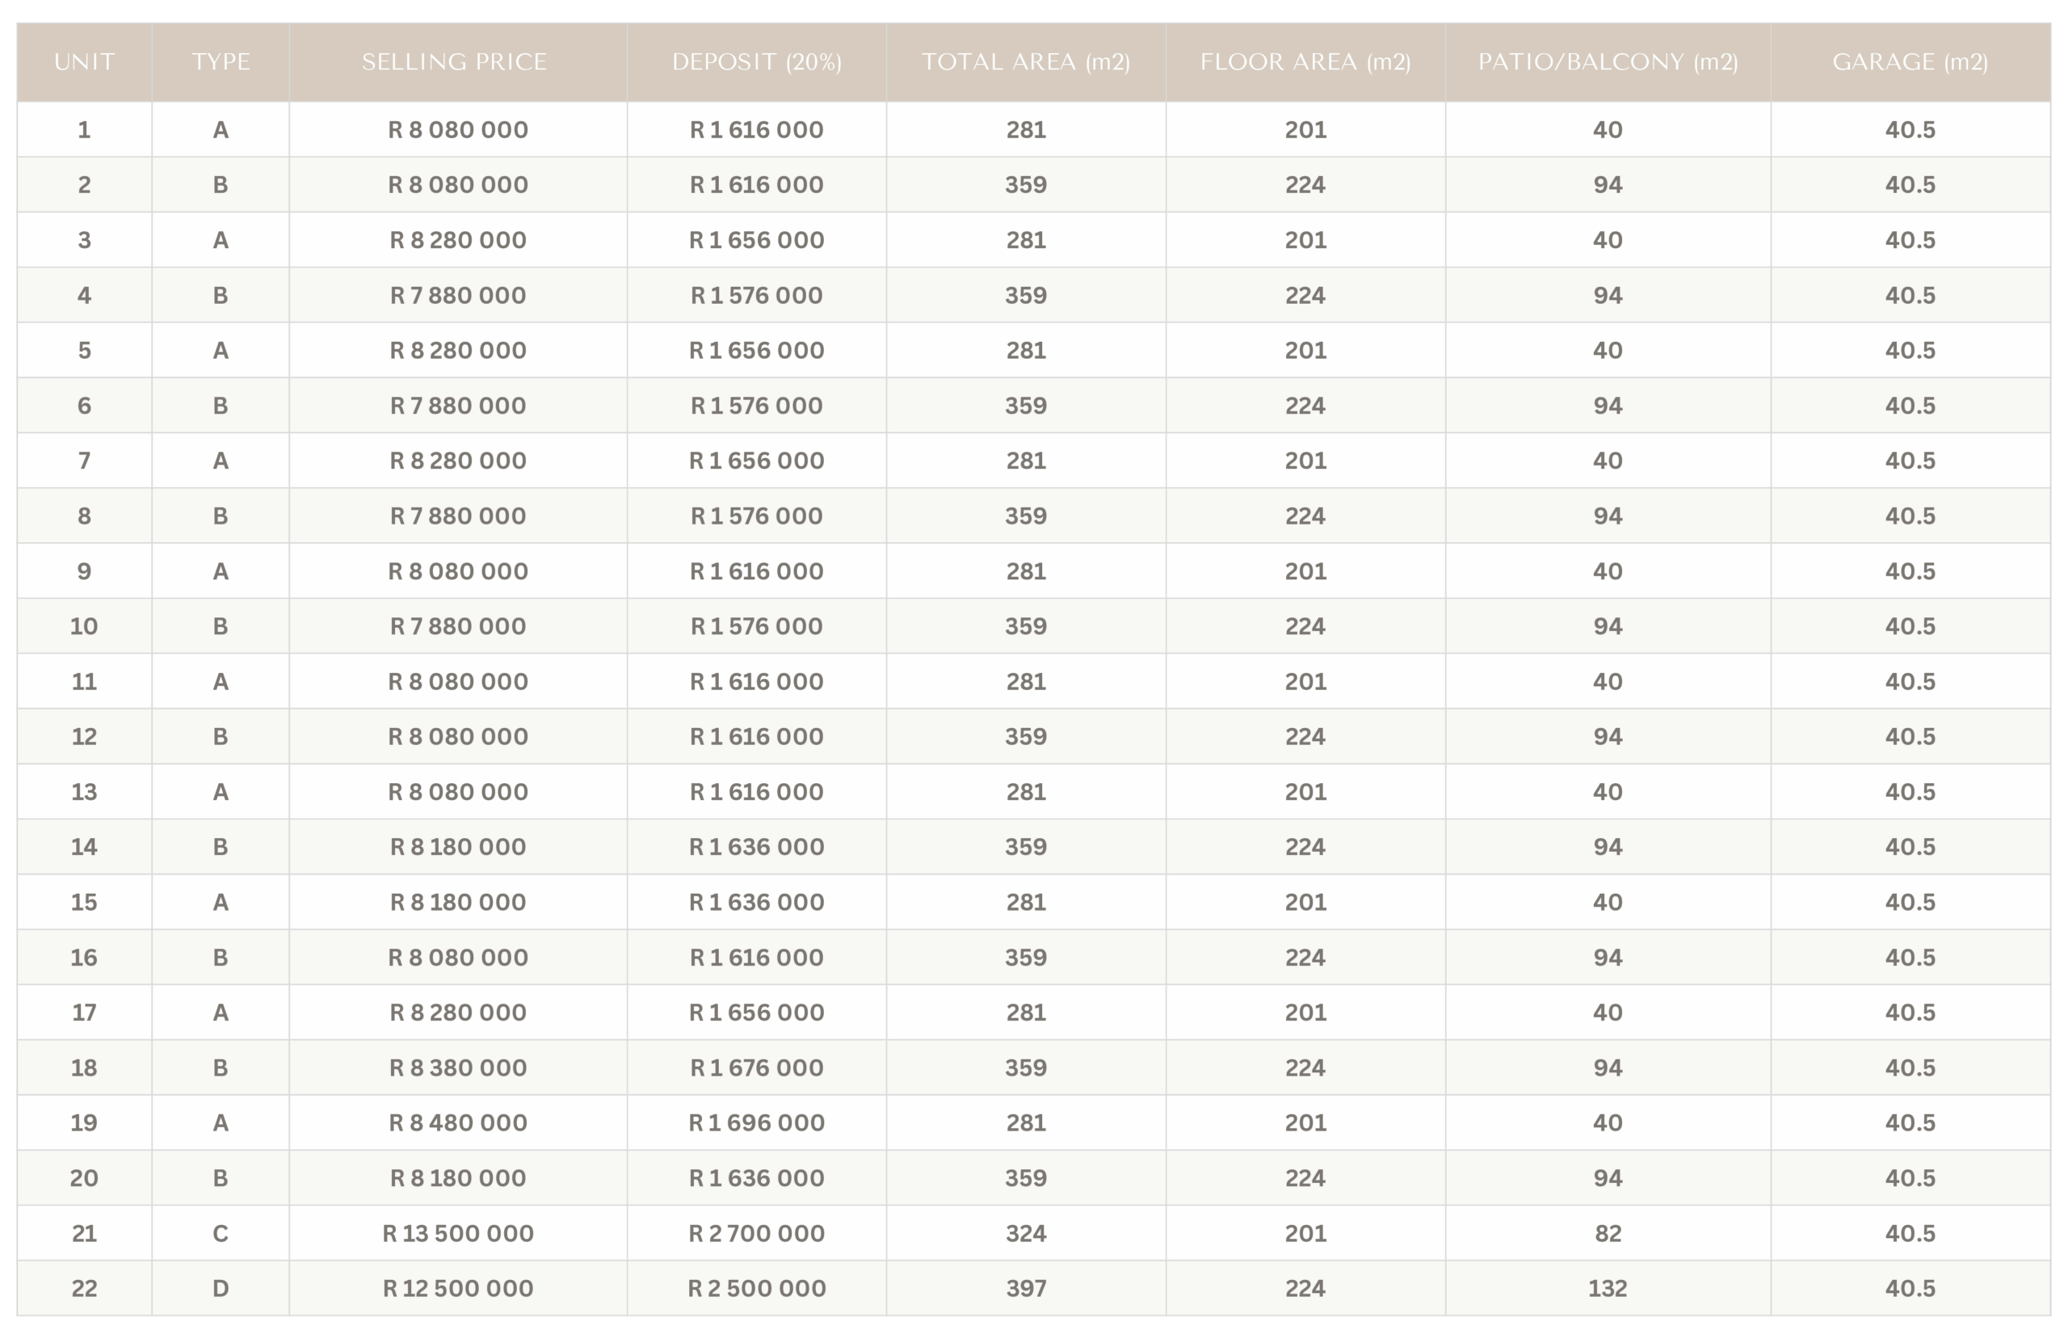2068x1339 pixels.
Task: Click the PATIO/BALCONY (m2) header
Action: point(1608,61)
